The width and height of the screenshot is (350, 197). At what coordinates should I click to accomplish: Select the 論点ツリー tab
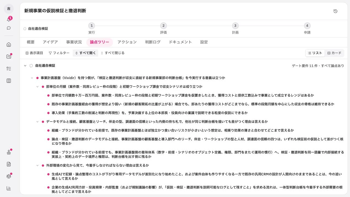pyautogui.click(x=100, y=42)
